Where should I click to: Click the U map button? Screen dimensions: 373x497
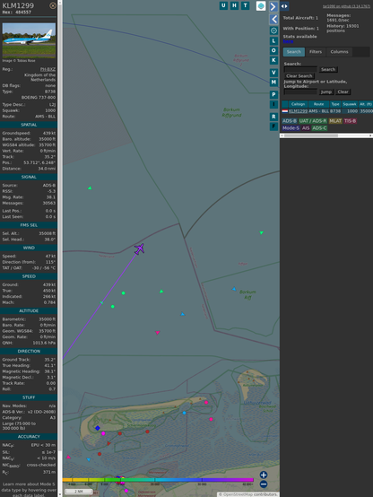[223, 5]
